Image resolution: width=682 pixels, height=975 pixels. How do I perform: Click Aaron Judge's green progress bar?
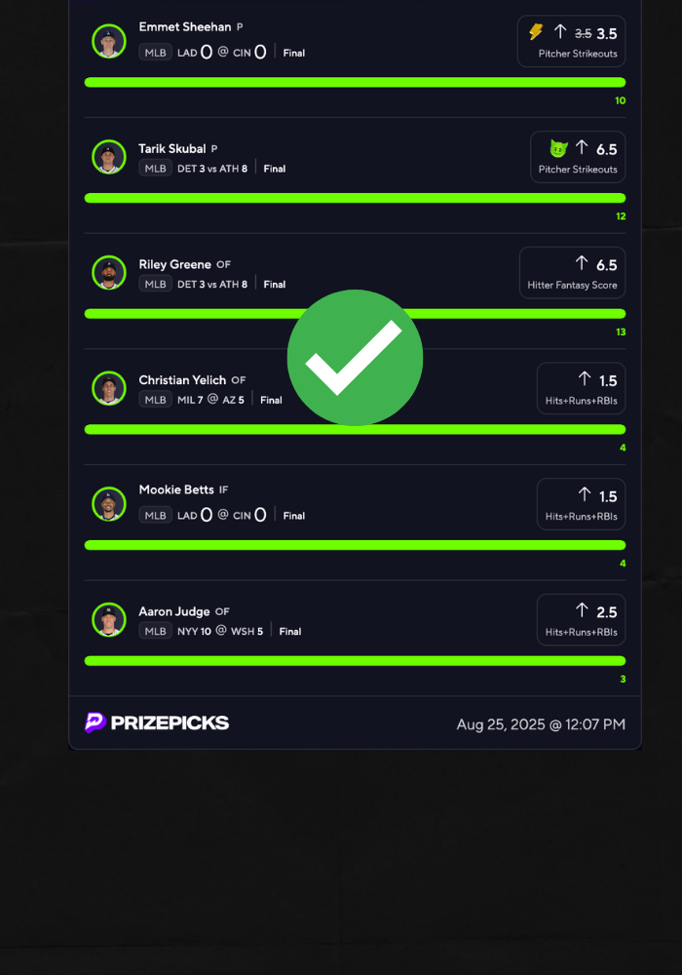tap(355, 661)
